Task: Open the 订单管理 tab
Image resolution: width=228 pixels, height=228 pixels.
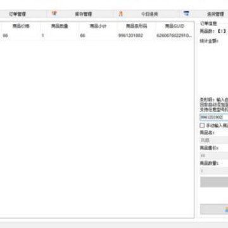Action: (17, 14)
